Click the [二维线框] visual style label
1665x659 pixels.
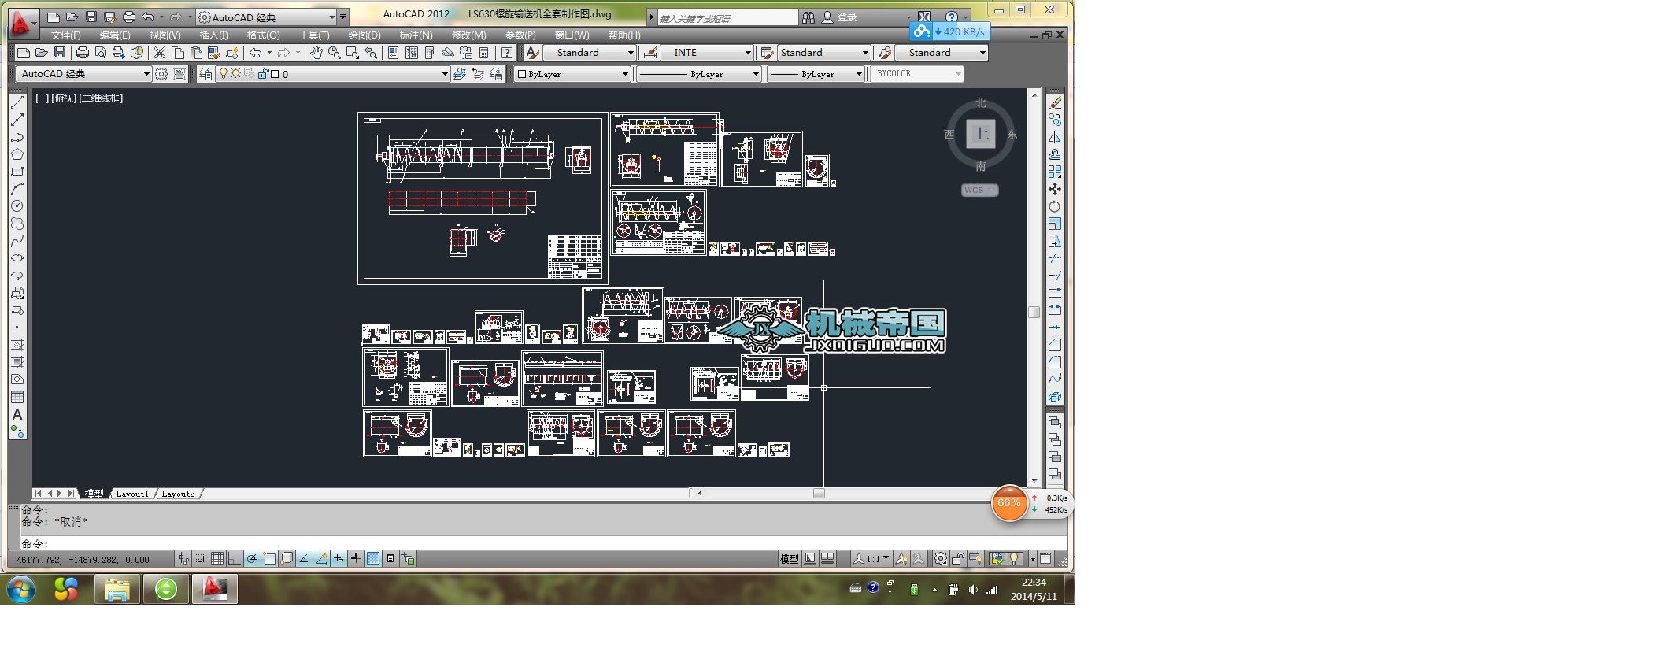(102, 98)
